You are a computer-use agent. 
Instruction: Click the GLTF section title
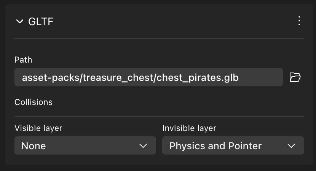click(41, 21)
